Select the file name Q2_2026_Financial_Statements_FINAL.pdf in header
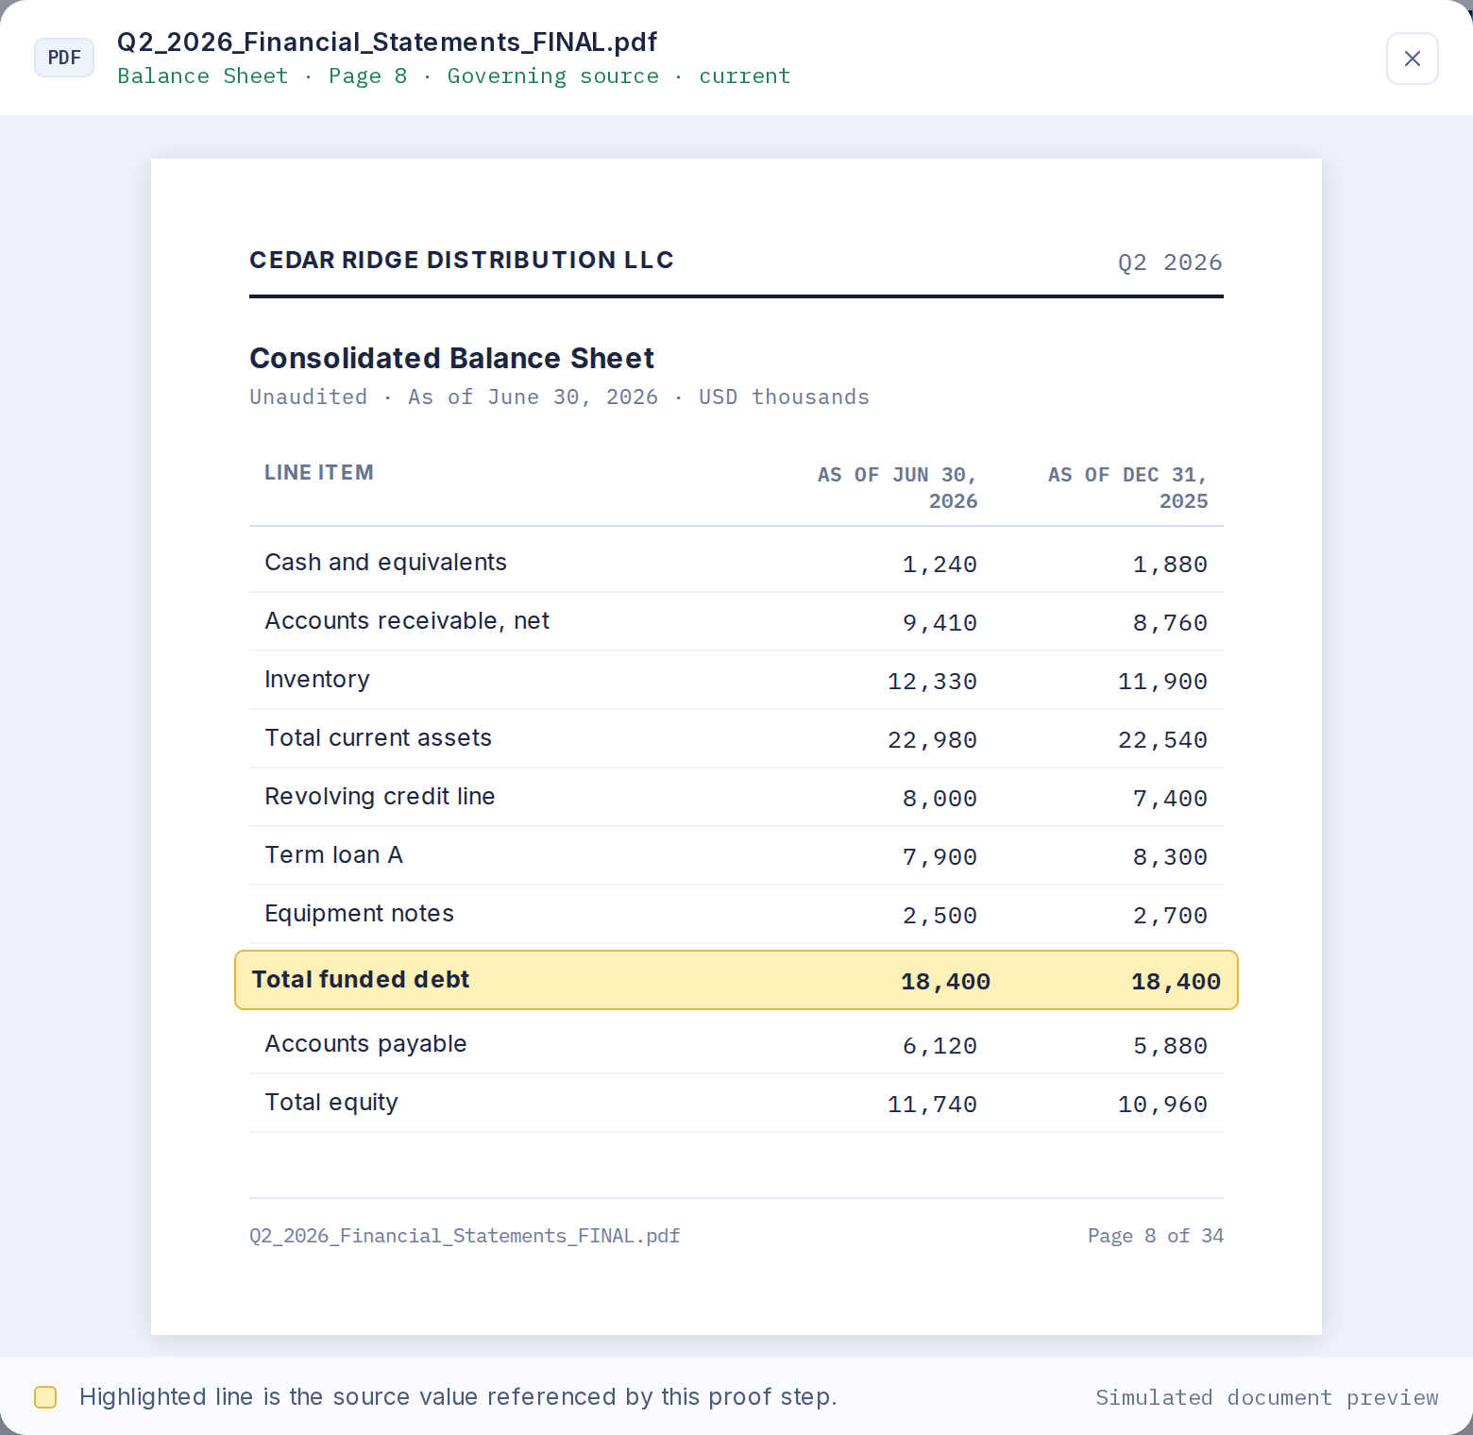The image size is (1473, 1435). (x=387, y=42)
